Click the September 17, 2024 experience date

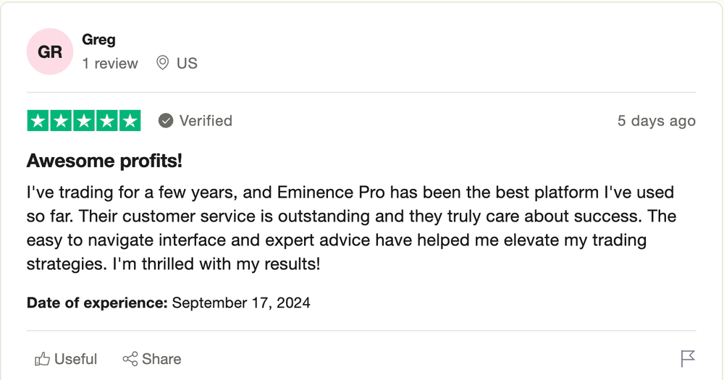241,303
